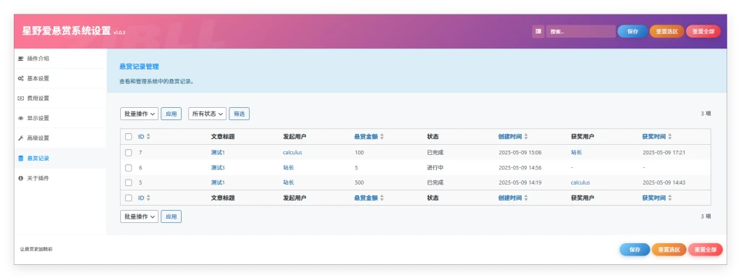Screen dimensions: 741x278
Task: Click the bottom 保存 button in footer
Action: click(x=635, y=250)
